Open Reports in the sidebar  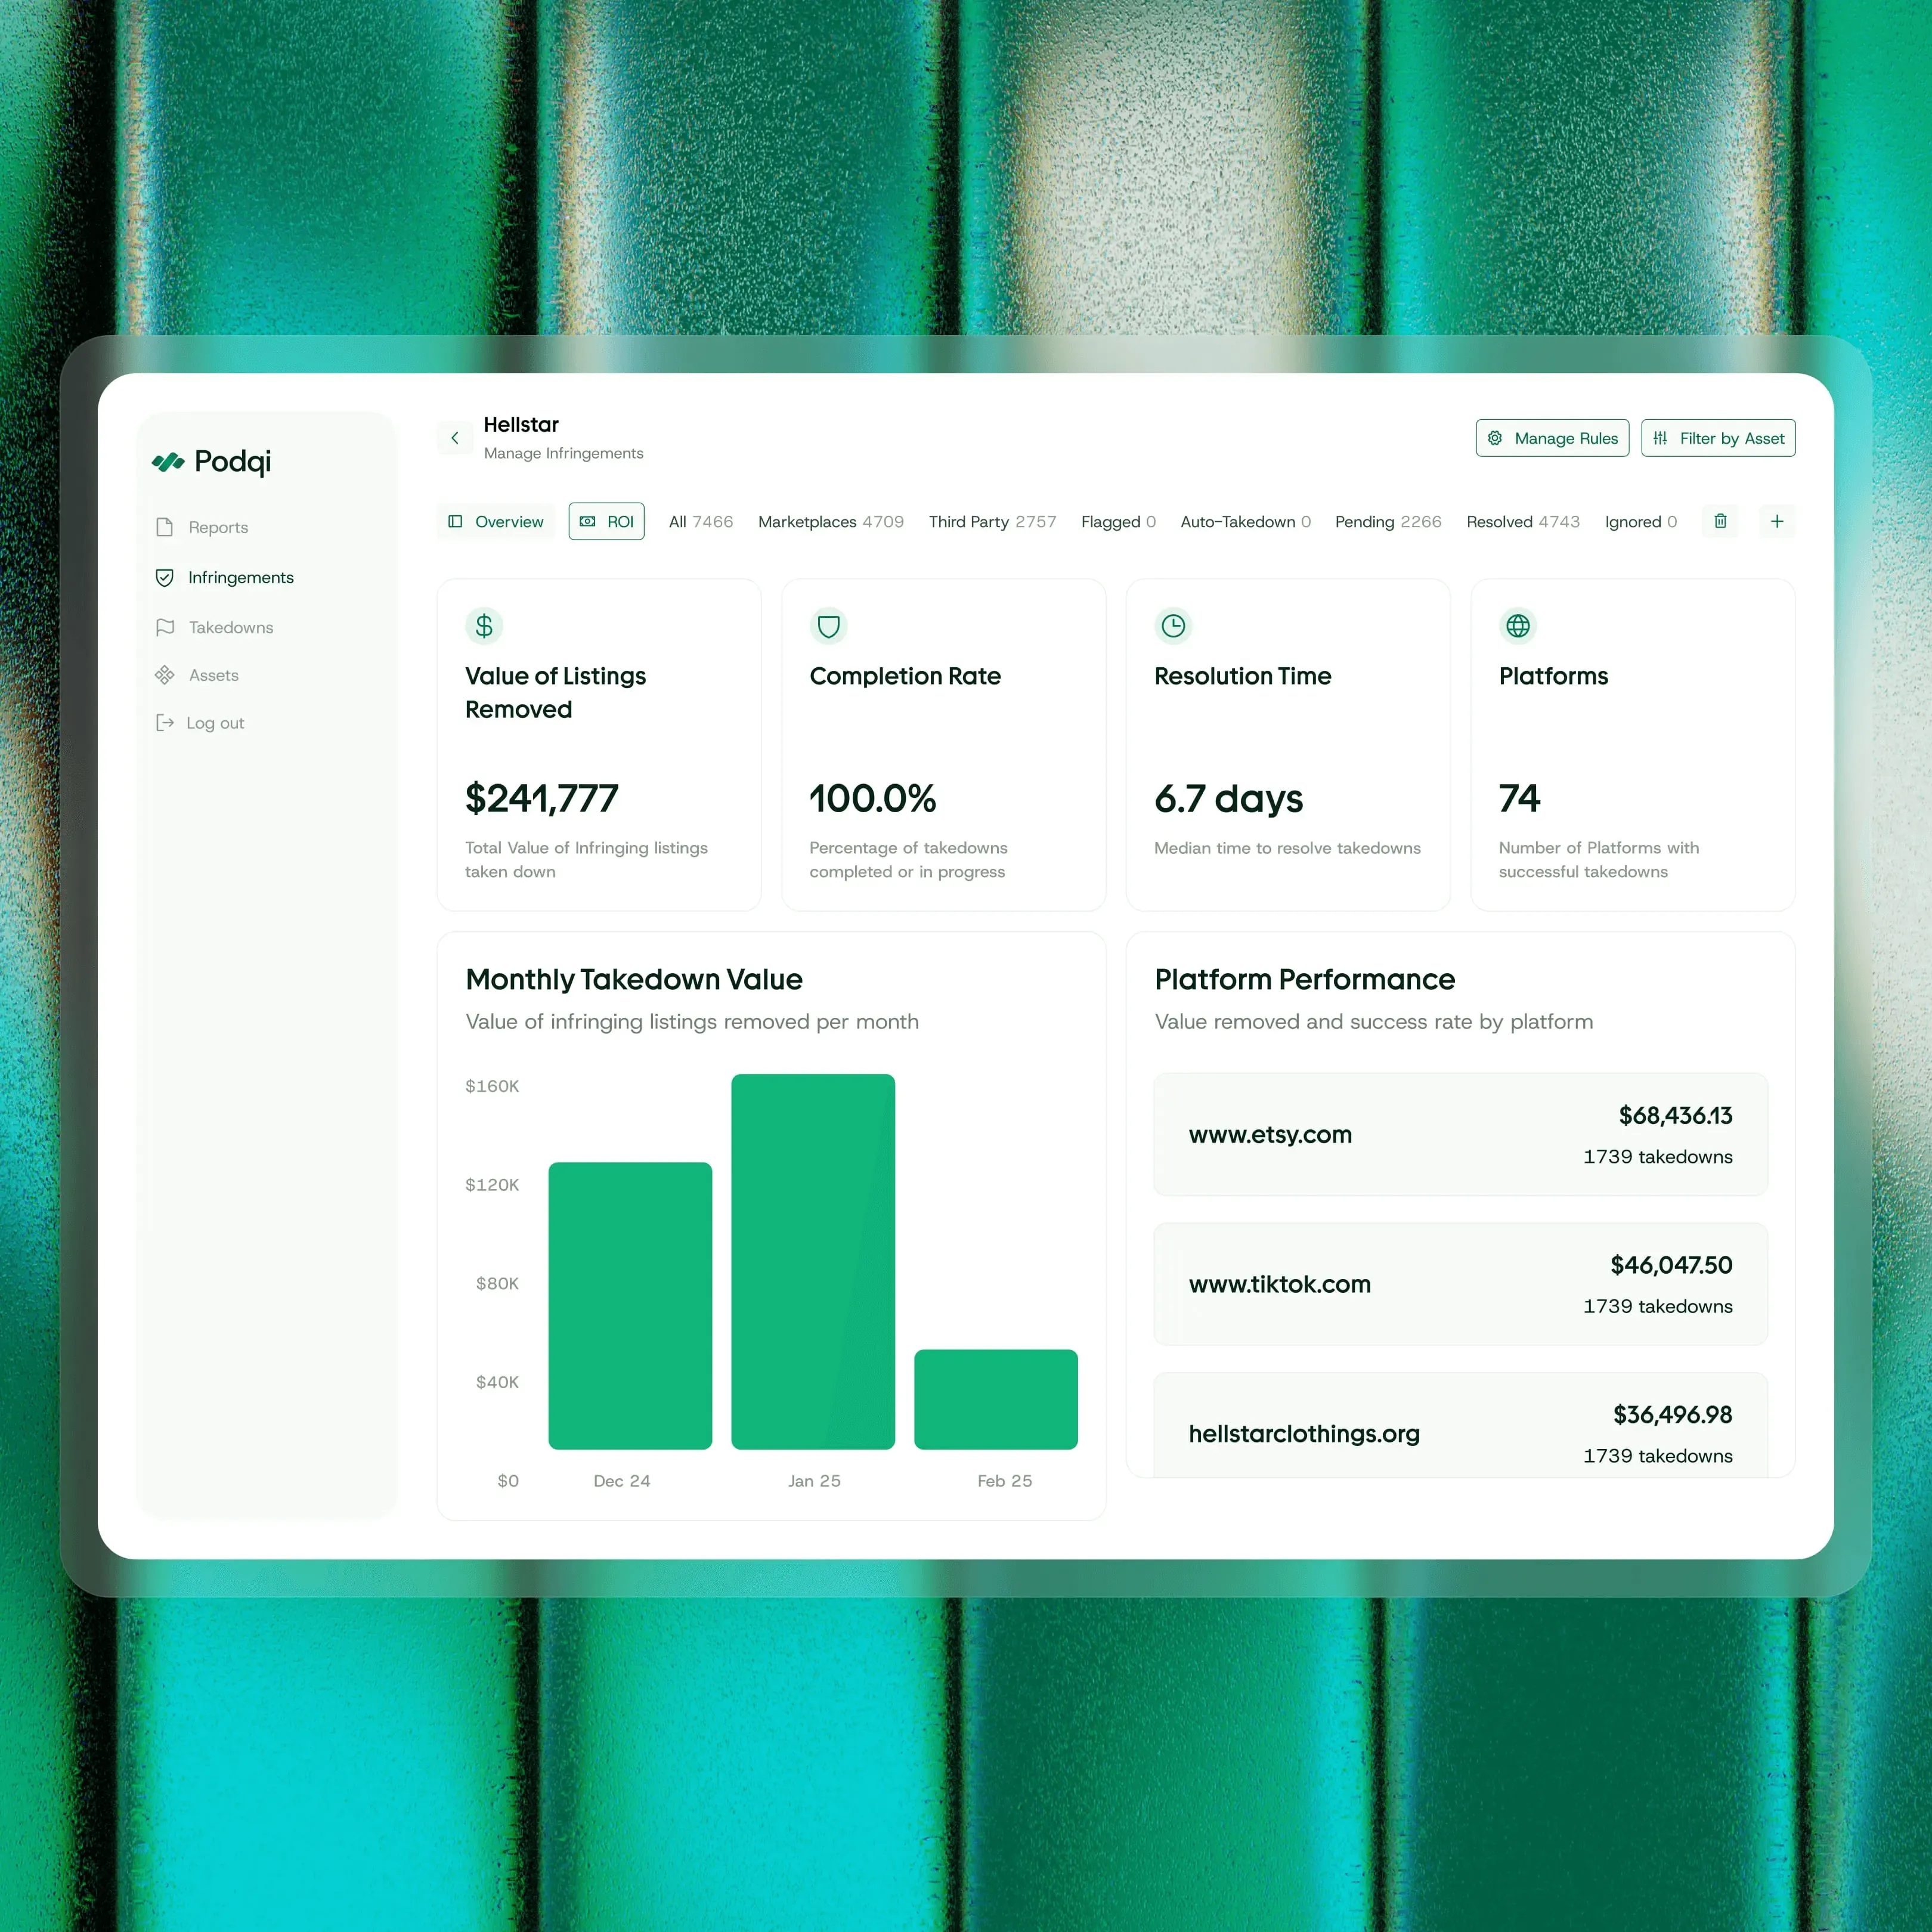(x=202, y=527)
